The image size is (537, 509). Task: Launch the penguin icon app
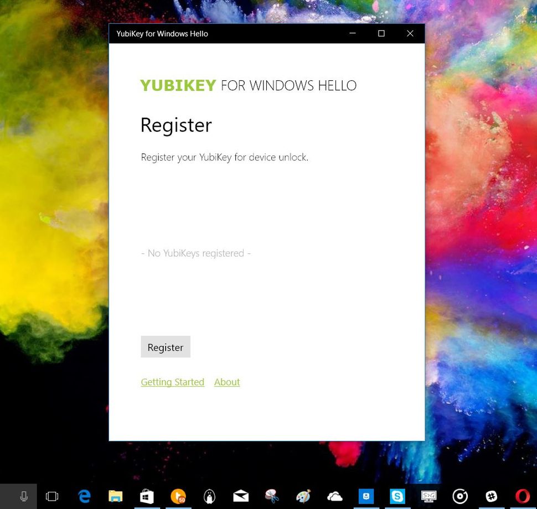coord(209,496)
